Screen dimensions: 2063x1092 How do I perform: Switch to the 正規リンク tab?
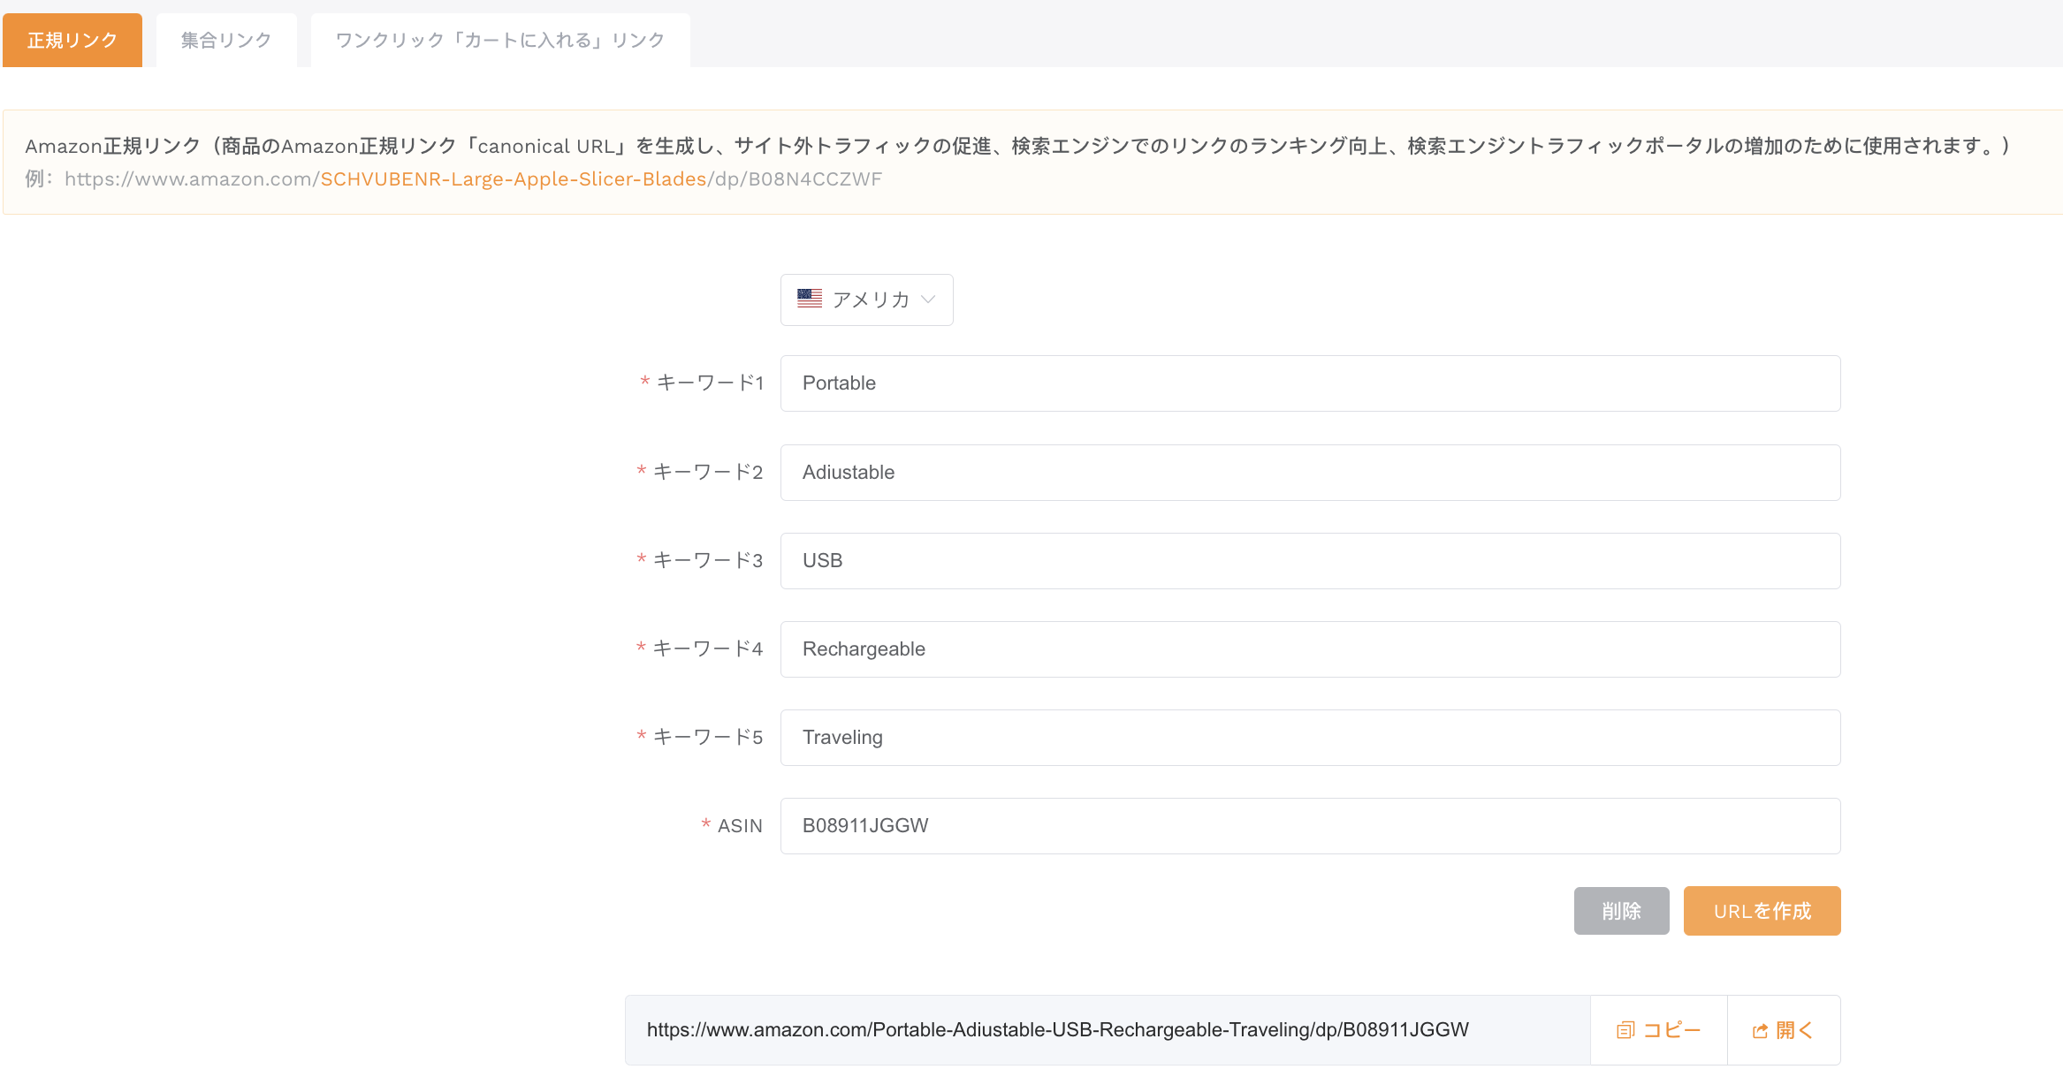click(72, 40)
